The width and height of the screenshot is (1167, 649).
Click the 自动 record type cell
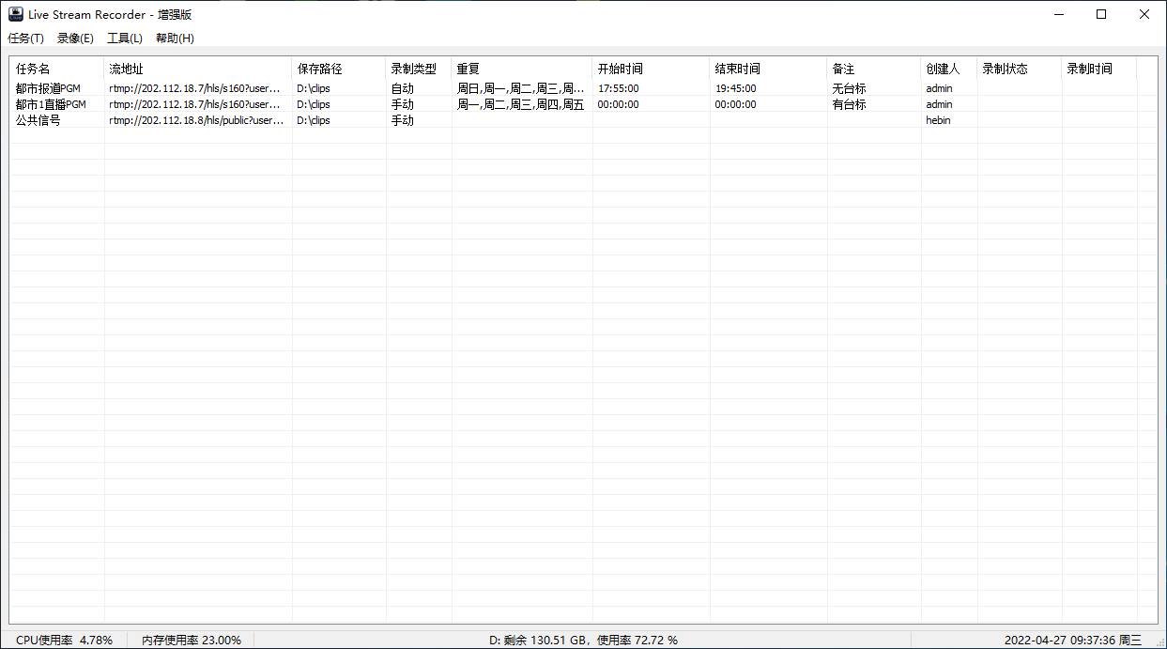coord(402,88)
